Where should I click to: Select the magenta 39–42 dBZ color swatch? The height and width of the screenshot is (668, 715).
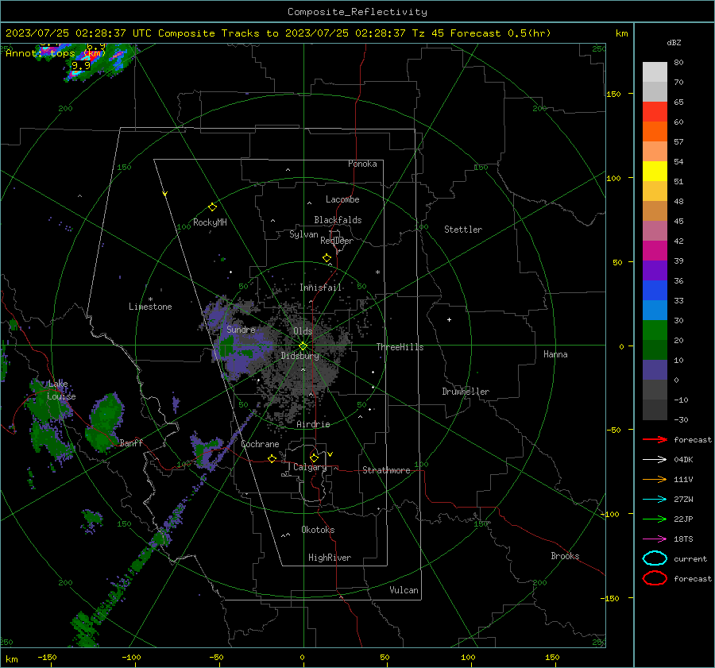tap(655, 251)
